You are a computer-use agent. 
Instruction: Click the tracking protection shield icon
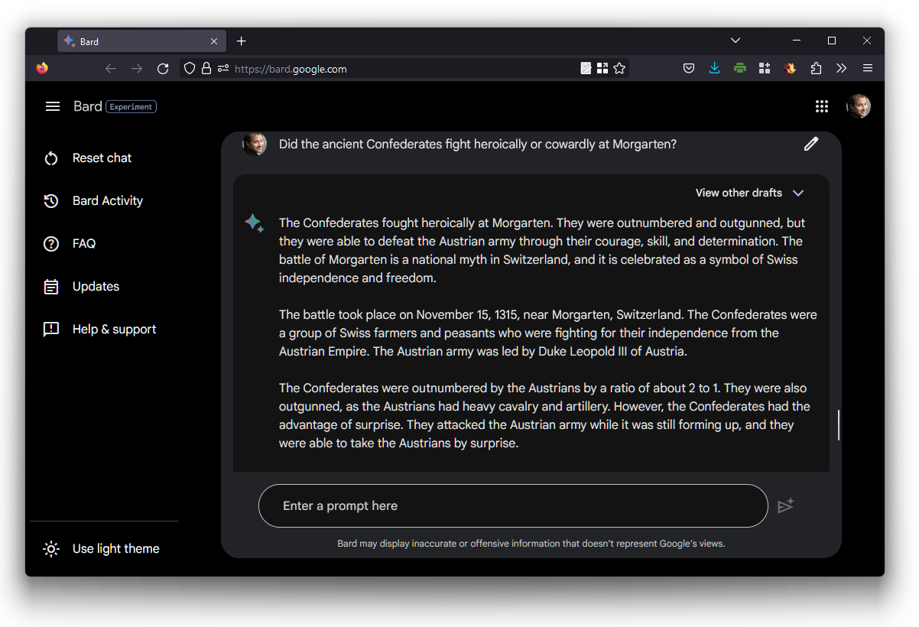(190, 69)
